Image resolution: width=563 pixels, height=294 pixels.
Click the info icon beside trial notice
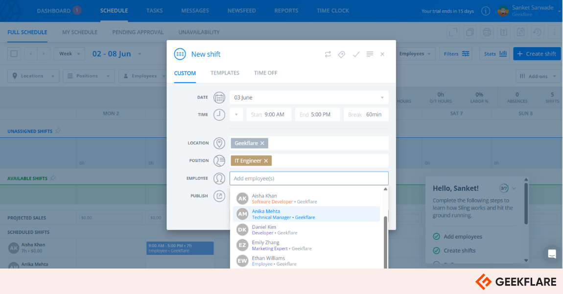click(x=485, y=11)
